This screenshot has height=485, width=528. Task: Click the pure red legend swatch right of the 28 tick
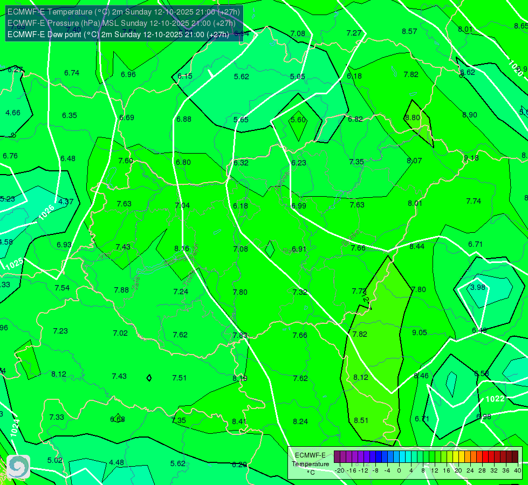[485, 457]
